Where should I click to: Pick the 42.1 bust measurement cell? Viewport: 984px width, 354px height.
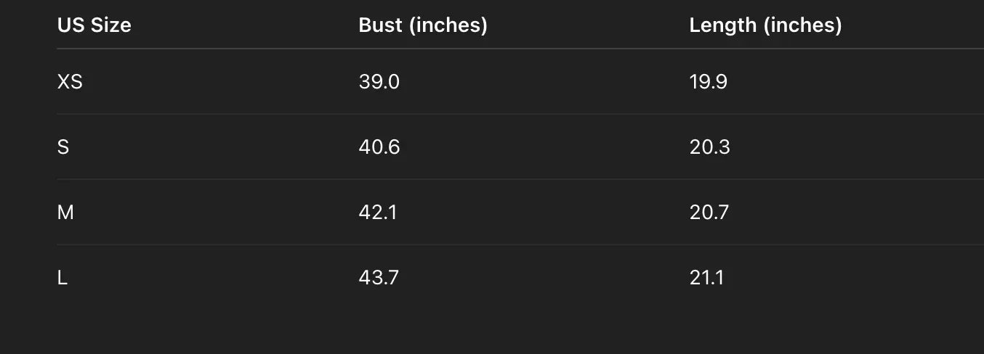click(378, 213)
